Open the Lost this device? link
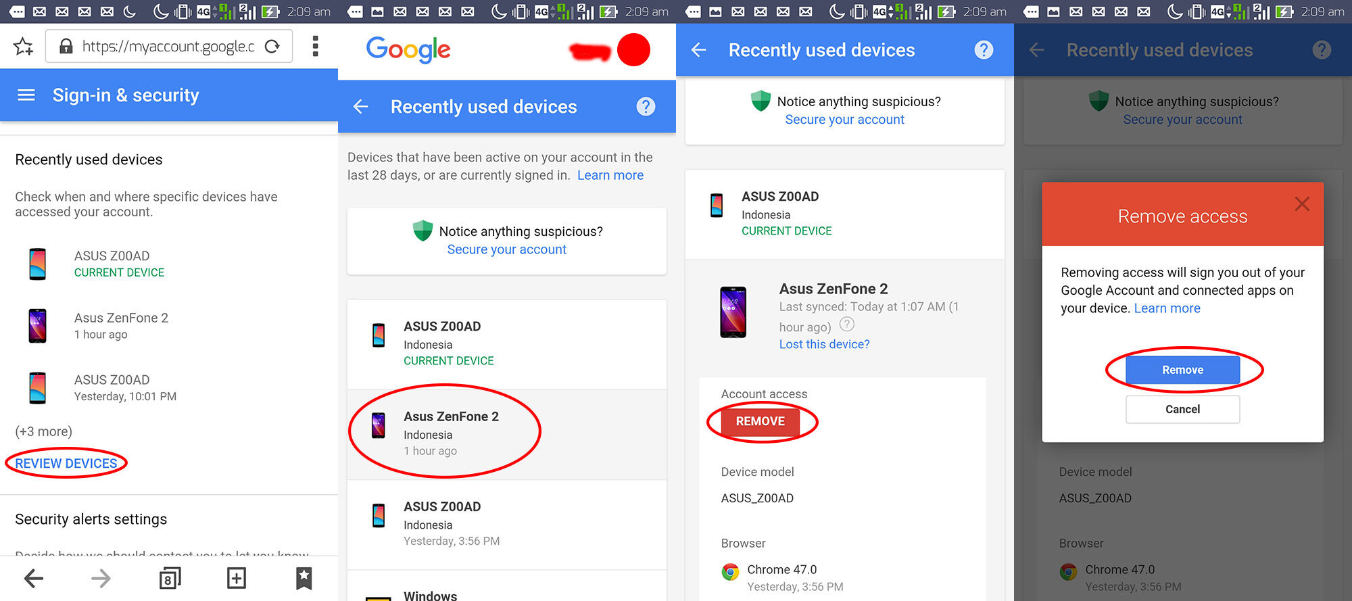Viewport: 1352px width, 601px height. point(824,344)
